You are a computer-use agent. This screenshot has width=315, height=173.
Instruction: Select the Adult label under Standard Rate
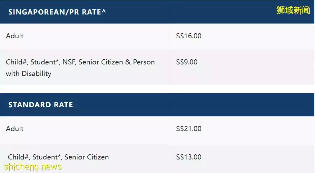[15, 129]
